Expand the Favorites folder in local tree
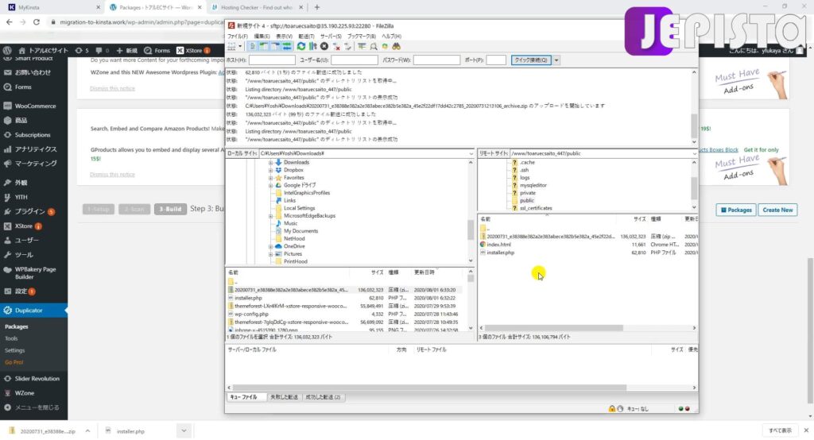This screenshot has width=814, height=440. point(270,178)
